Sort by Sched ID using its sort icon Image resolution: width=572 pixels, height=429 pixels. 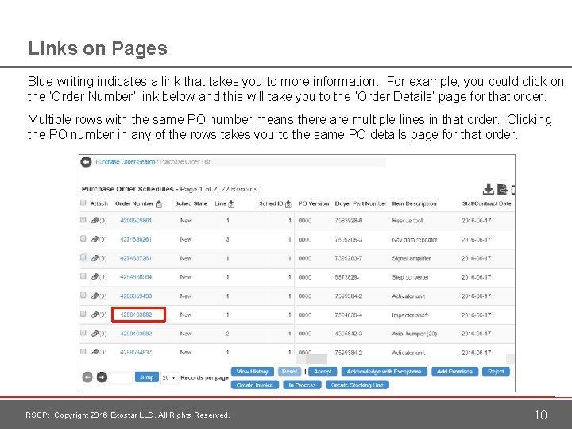pyautogui.click(x=288, y=204)
